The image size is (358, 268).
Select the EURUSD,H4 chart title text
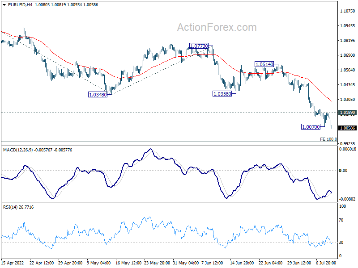[x=20, y=5]
